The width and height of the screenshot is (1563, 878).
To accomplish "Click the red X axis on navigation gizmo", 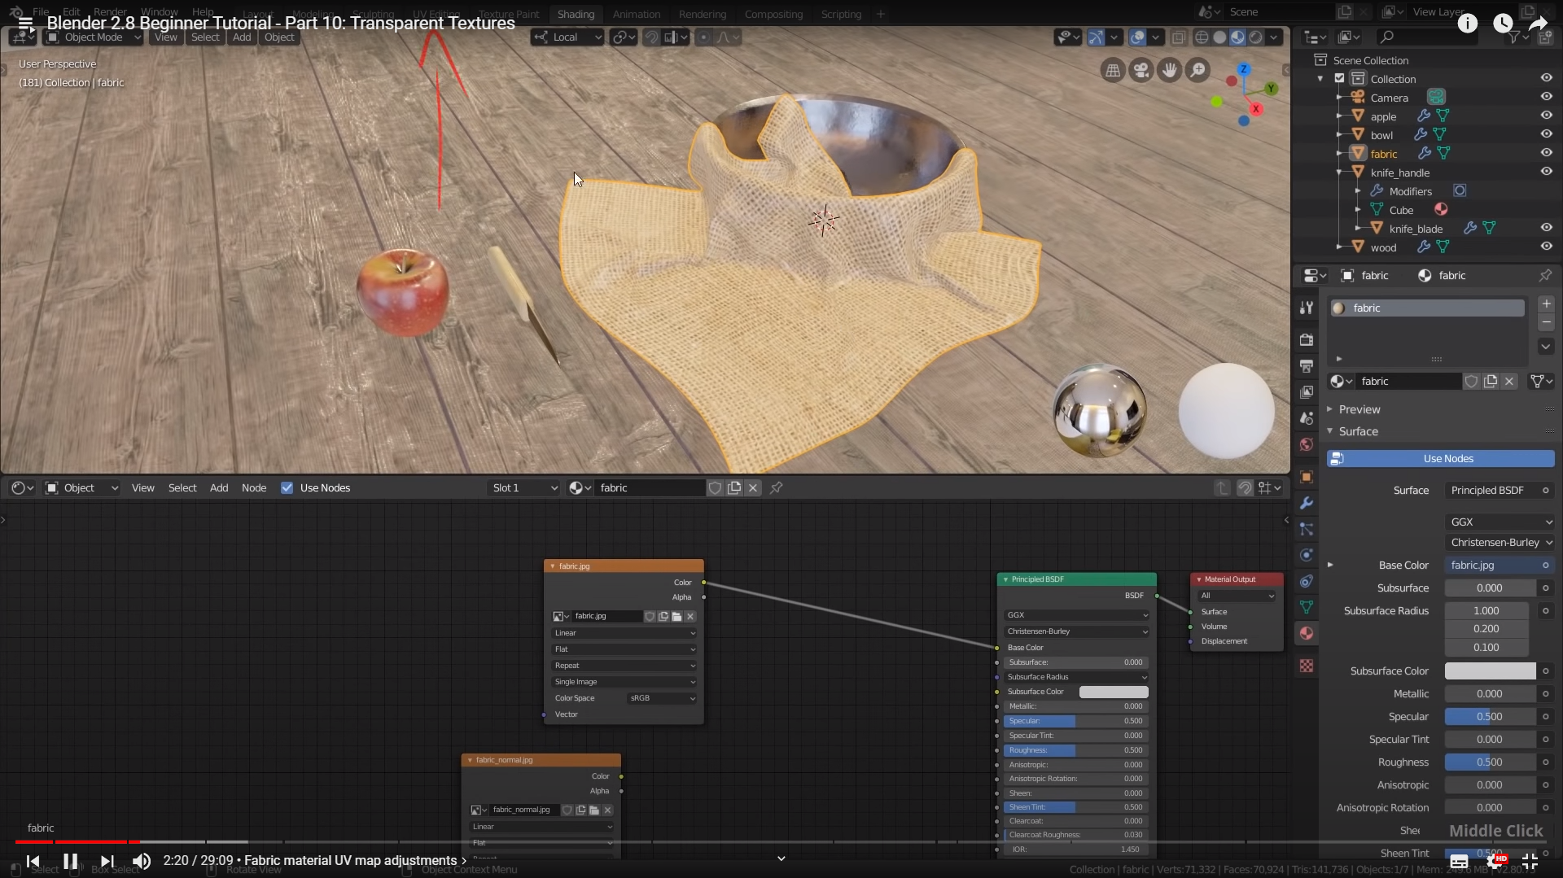I will tap(1256, 109).
